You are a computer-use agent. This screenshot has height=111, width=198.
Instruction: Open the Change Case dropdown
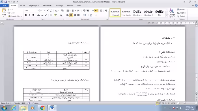pos(57,11)
